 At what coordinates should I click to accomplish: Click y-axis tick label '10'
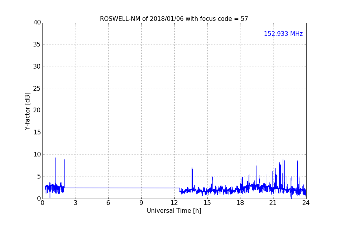pos(37,154)
